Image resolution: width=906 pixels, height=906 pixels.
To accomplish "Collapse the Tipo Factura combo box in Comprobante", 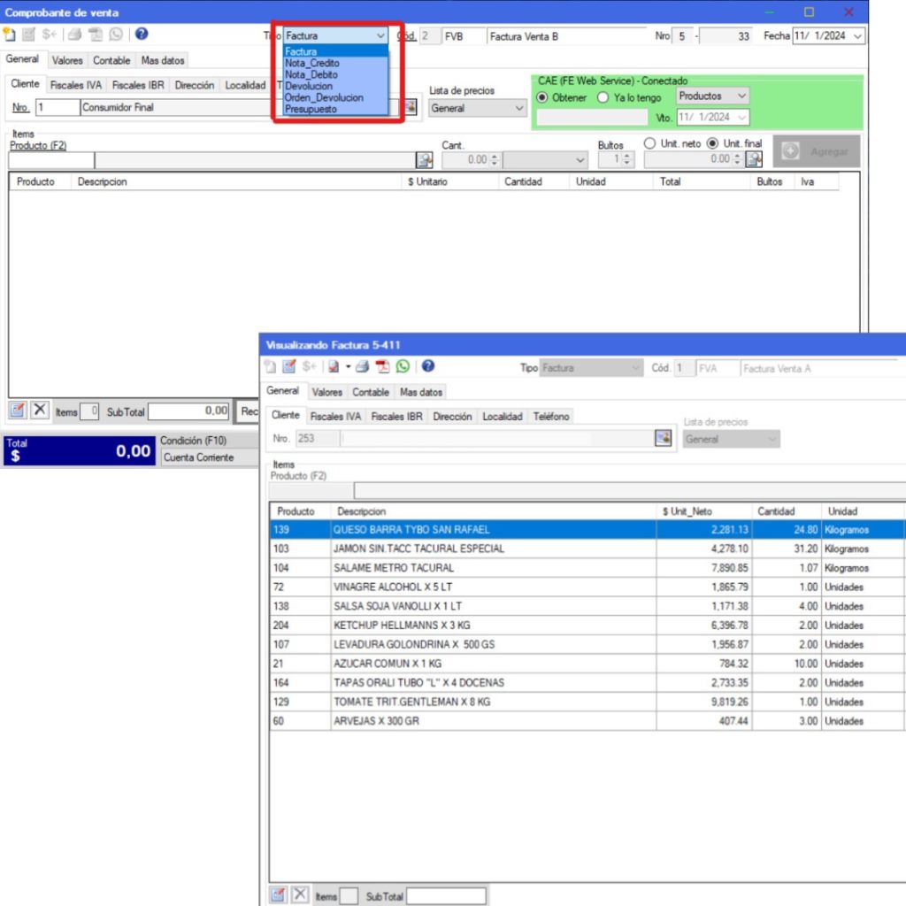I will pos(380,35).
